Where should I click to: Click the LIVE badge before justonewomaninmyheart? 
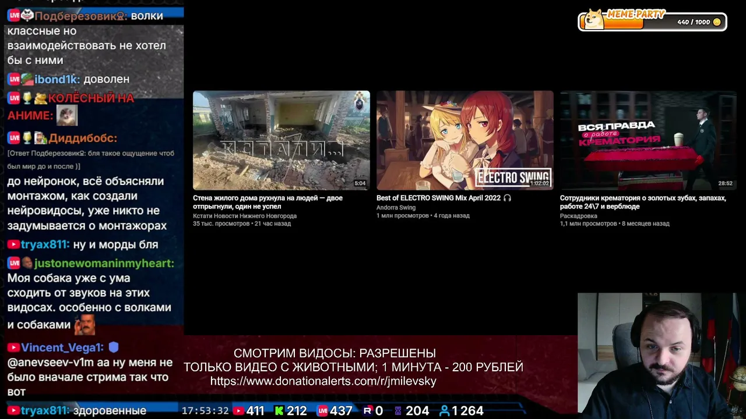[x=13, y=264]
